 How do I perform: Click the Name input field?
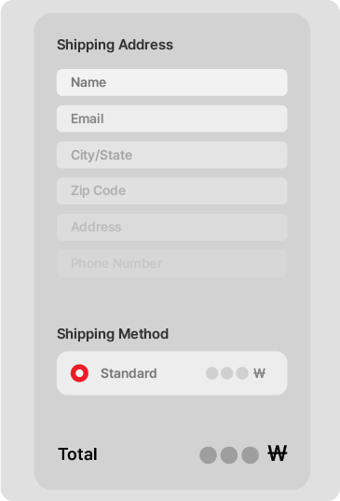(x=172, y=82)
